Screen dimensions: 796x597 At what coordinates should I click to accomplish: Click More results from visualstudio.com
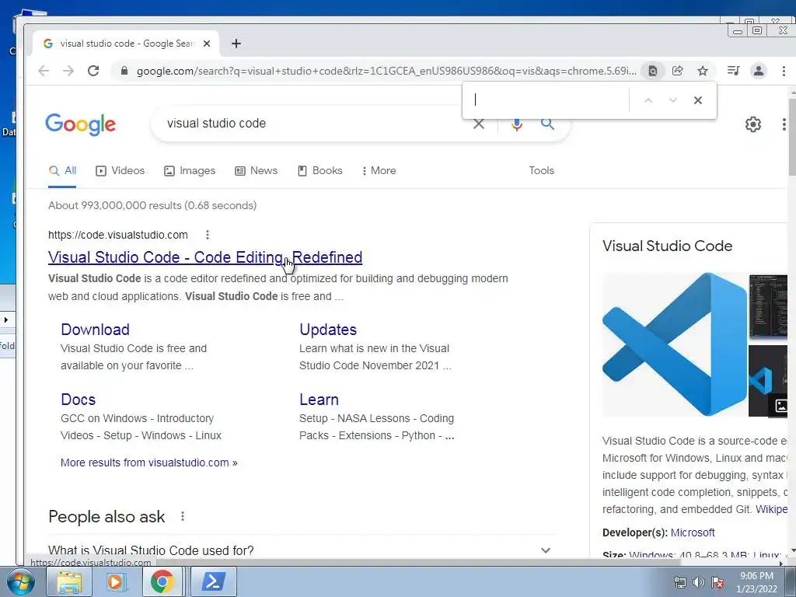click(148, 463)
